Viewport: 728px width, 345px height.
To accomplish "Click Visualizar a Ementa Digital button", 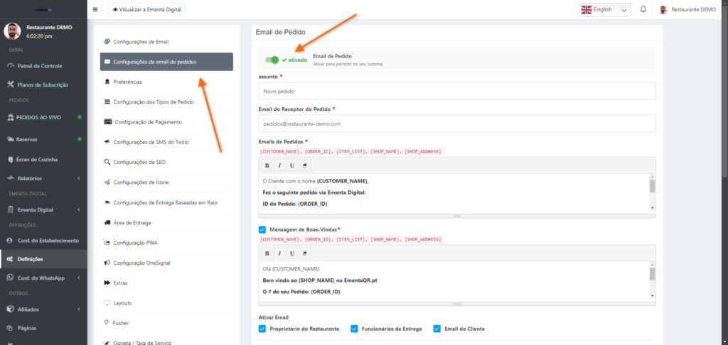I will pyautogui.click(x=146, y=10).
